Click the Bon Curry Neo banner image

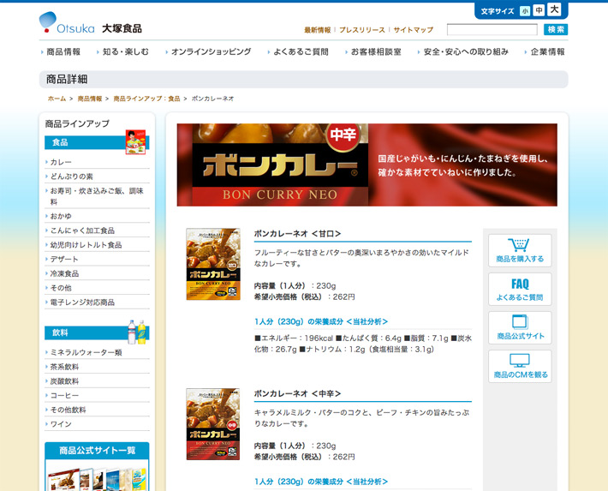[367, 165]
